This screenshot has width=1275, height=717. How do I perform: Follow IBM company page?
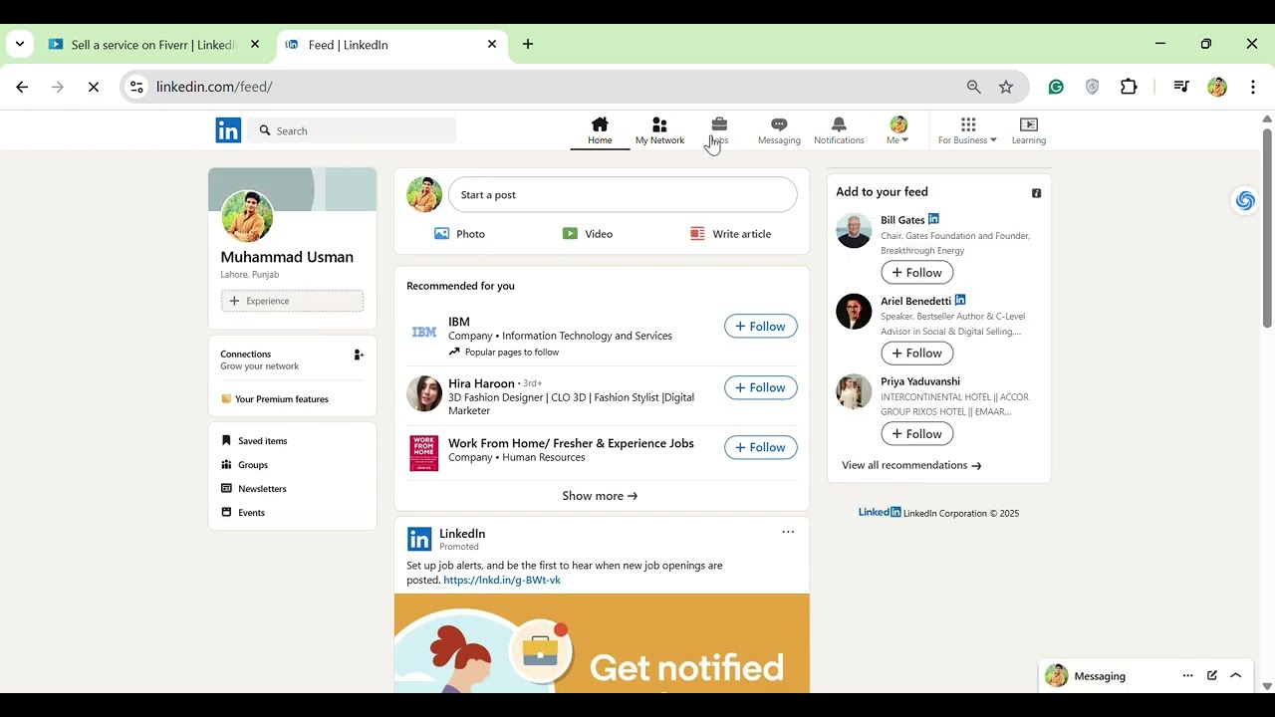(x=761, y=327)
